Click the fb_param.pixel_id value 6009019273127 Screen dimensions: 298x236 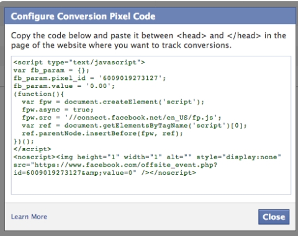(130, 78)
